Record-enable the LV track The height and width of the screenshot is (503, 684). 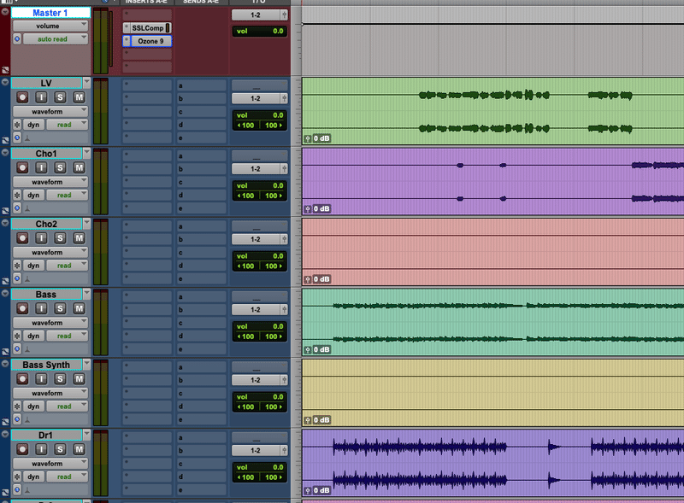click(x=23, y=97)
